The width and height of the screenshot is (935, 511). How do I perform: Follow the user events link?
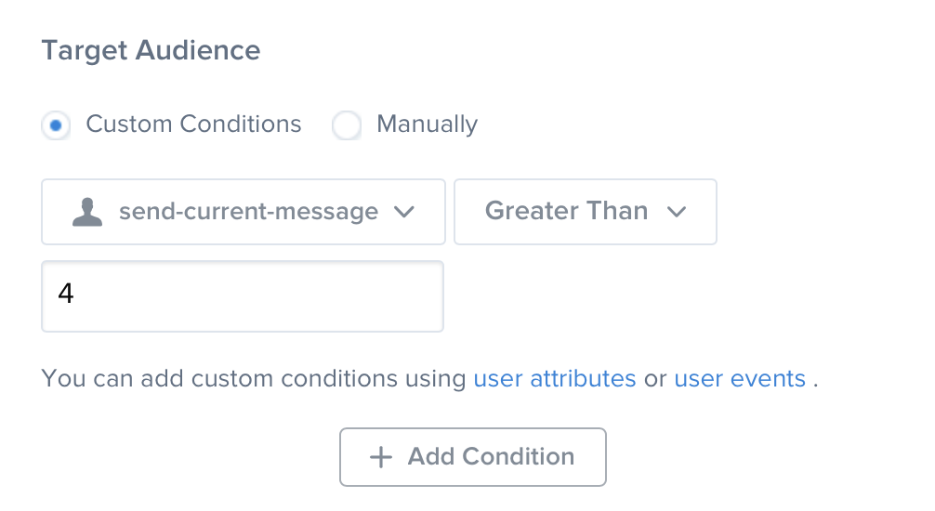(740, 378)
